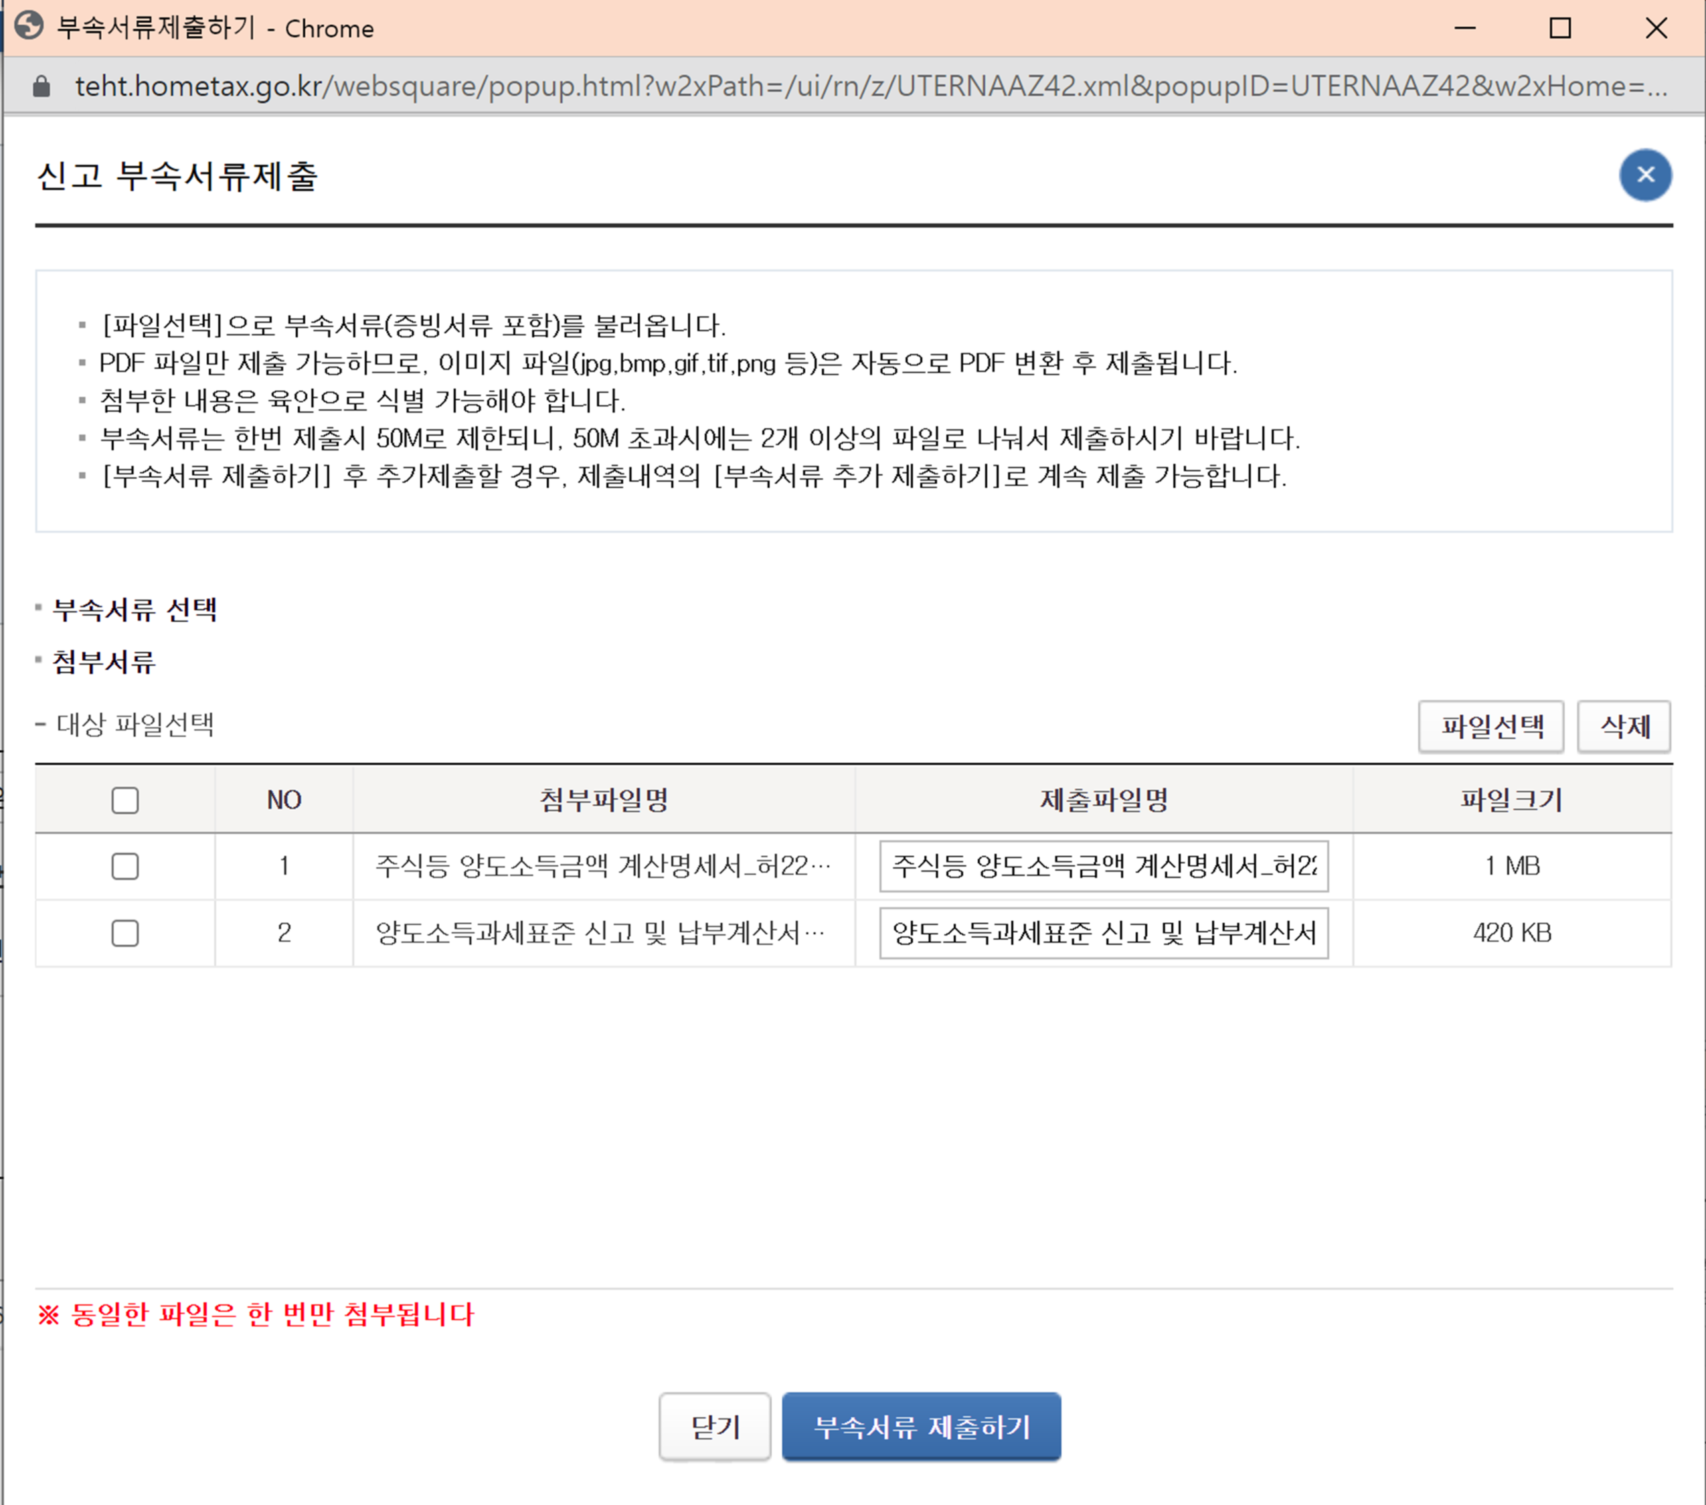The image size is (1706, 1505).
Task: Check the checkbox for file row 1
Action: [125, 866]
